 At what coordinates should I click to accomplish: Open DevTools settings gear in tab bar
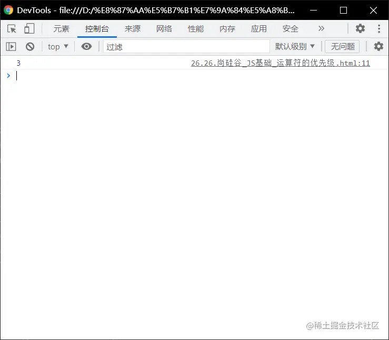click(x=360, y=28)
